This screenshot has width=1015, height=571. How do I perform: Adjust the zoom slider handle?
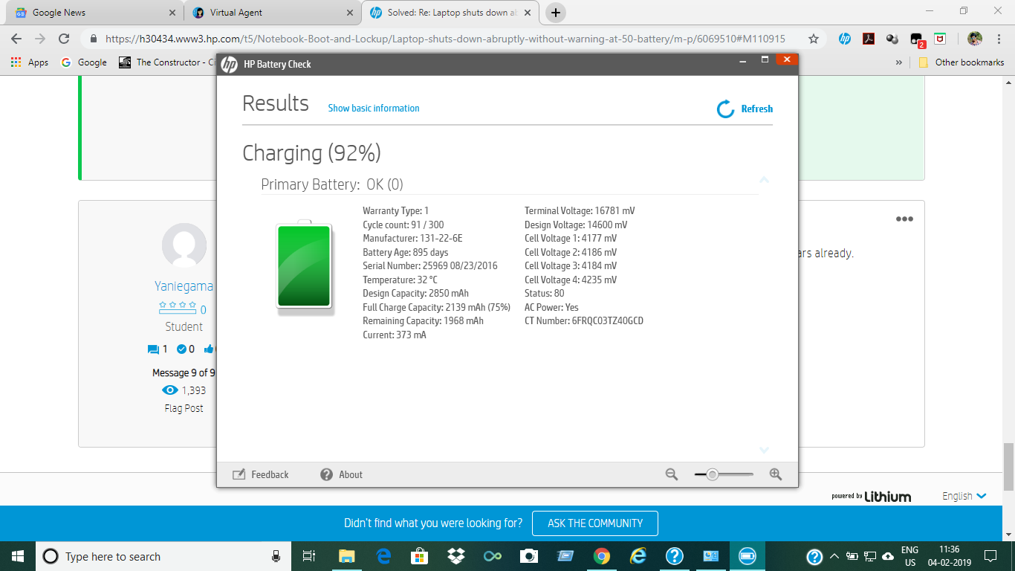point(713,474)
